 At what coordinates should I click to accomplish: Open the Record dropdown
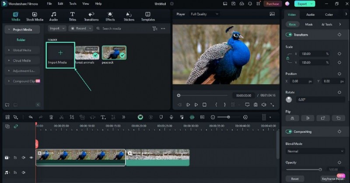81,28
